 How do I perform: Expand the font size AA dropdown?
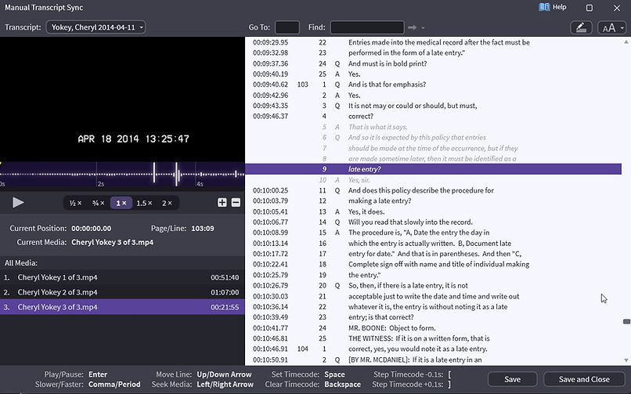pyautogui.click(x=611, y=27)
